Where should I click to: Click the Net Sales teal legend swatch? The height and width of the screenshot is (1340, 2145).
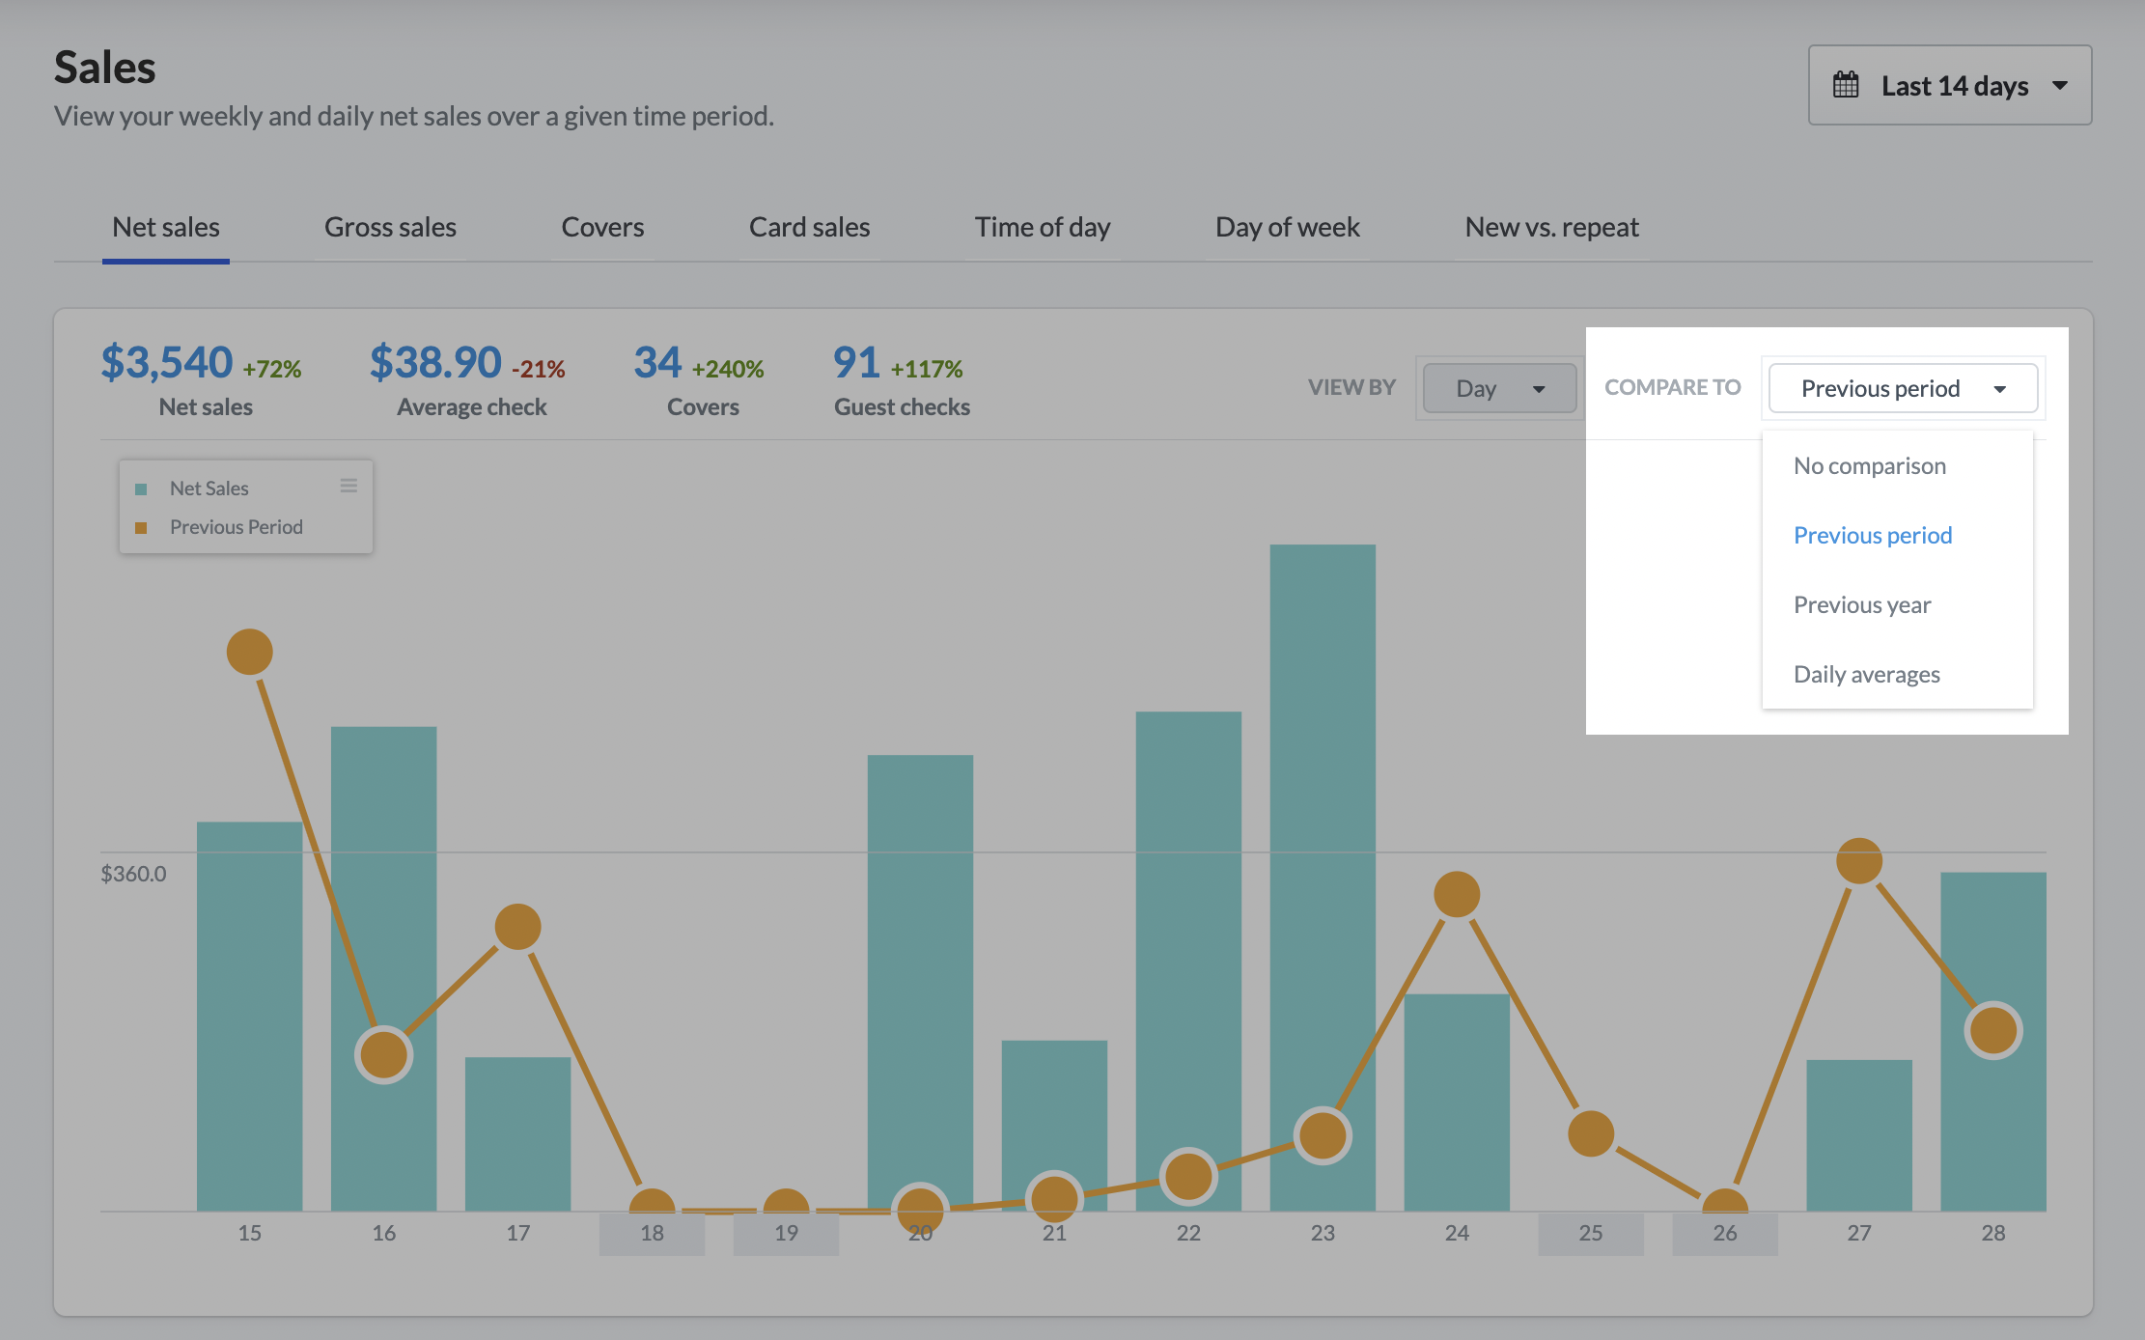click(141, 489)
